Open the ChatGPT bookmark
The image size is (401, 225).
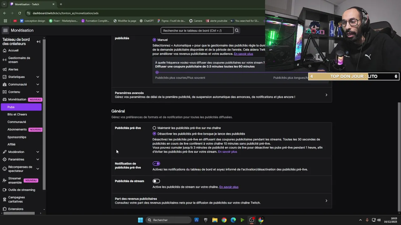tap(146, 21)
